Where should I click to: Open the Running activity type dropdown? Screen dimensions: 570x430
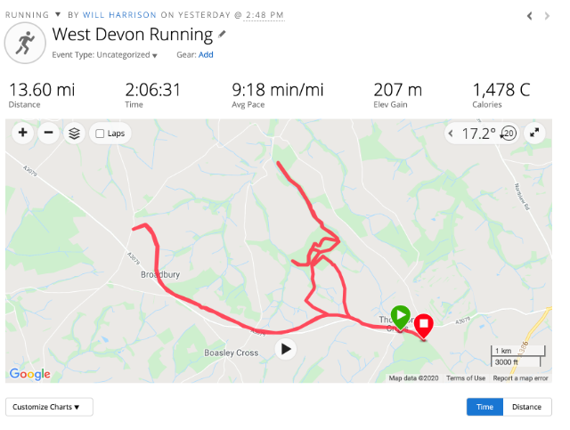click(x=33, y=15)
